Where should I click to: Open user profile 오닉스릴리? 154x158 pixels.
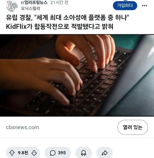click(30, 8)
